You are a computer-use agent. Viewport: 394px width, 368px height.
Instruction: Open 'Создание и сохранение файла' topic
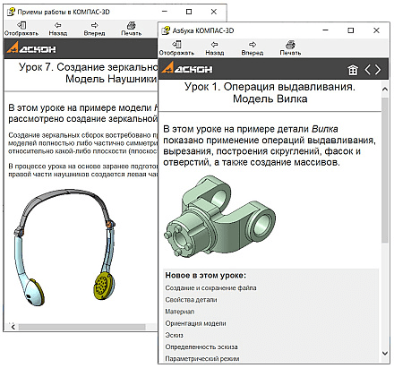pos(210,288)
